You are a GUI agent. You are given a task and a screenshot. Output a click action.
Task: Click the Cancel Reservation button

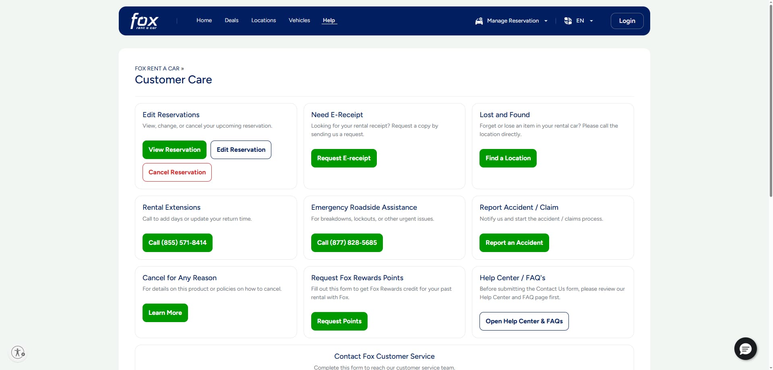point(177,172)
